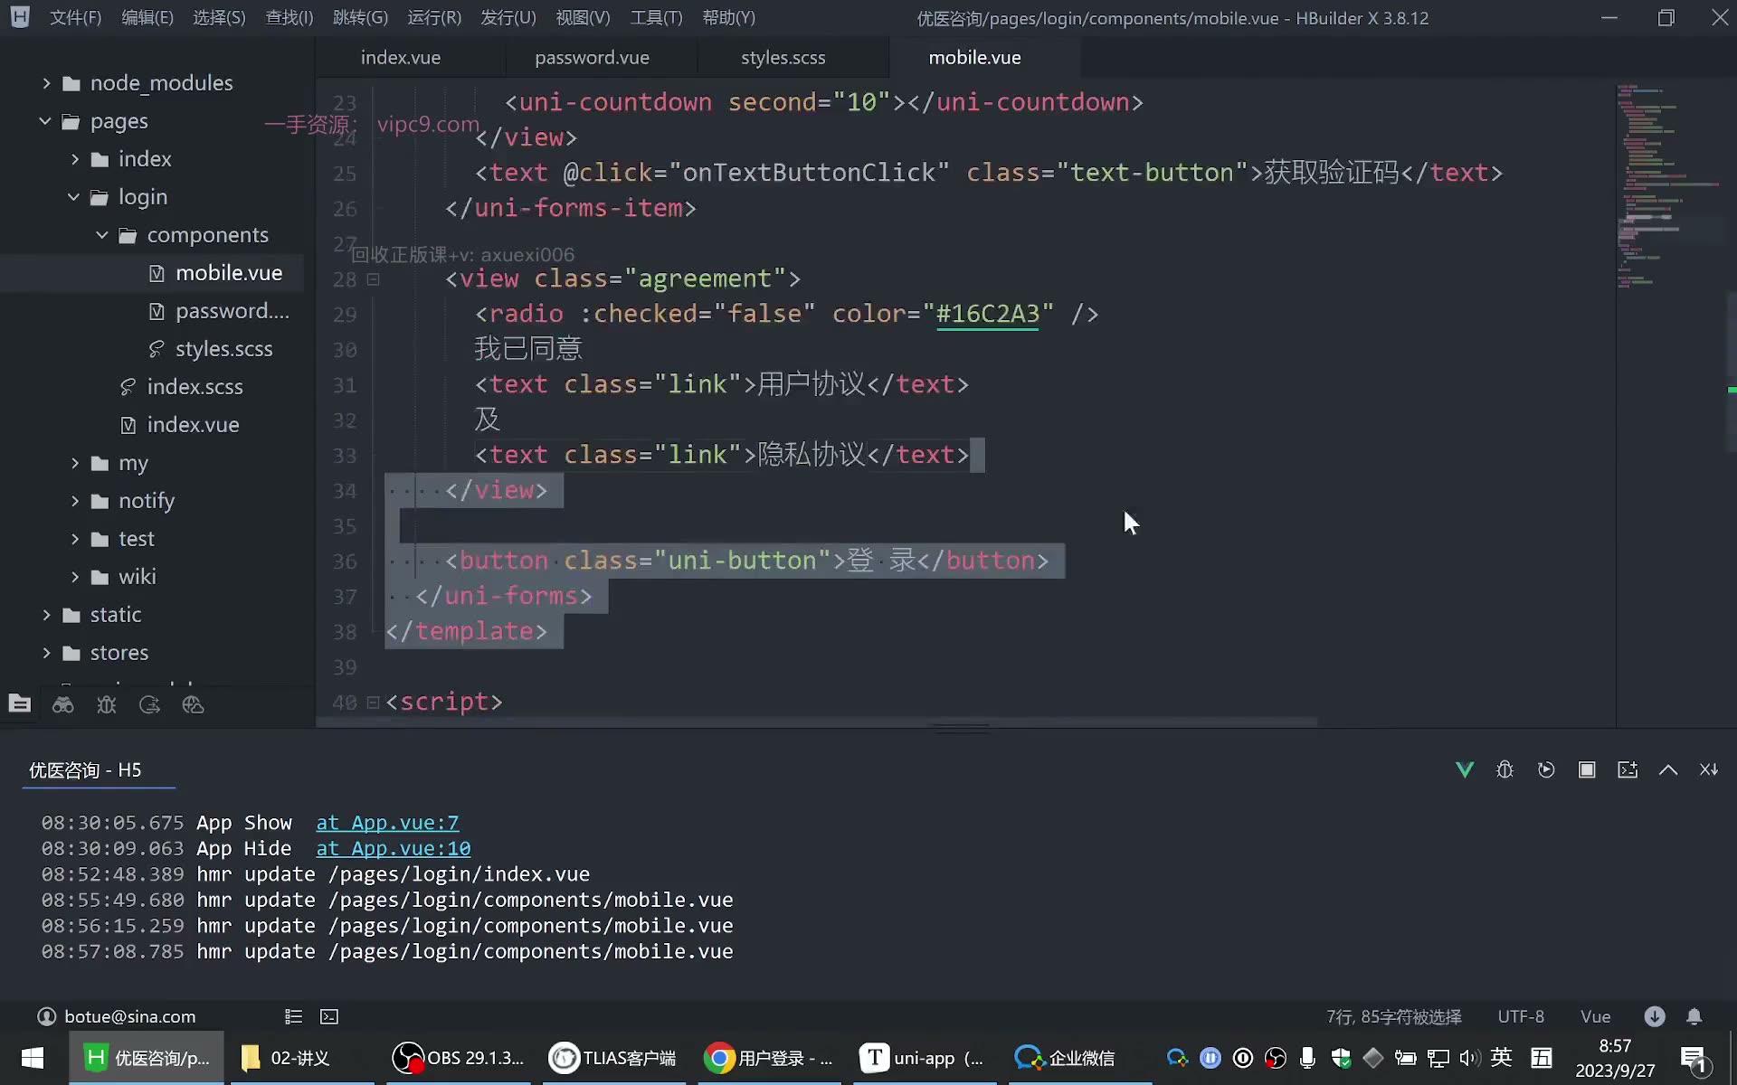Click the download update icon in status bar
Screen dimensions: 1737x1085
point(1655,1016)
